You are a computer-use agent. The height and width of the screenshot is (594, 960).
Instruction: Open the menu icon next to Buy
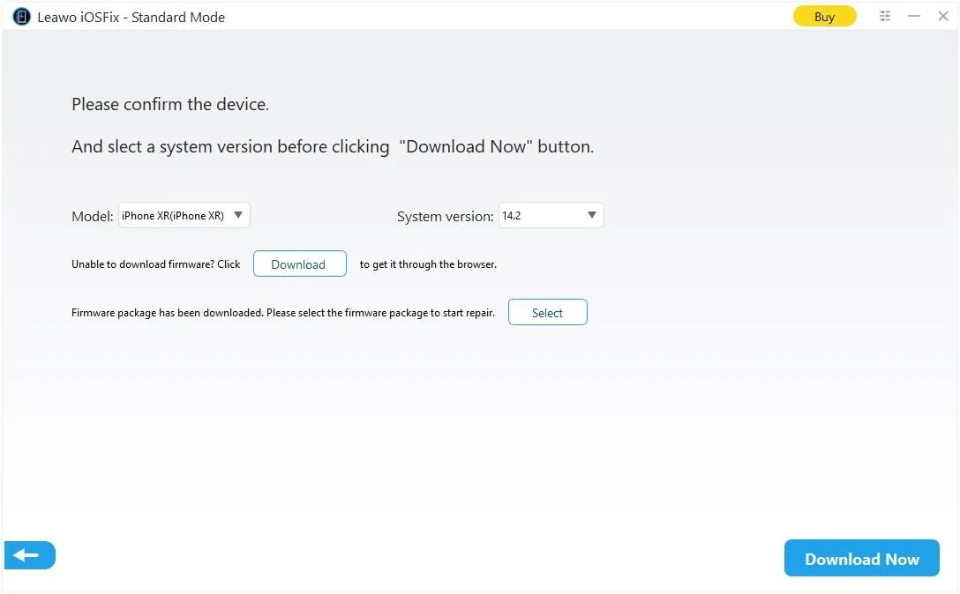pyautogui.click(x=885, y=17)
